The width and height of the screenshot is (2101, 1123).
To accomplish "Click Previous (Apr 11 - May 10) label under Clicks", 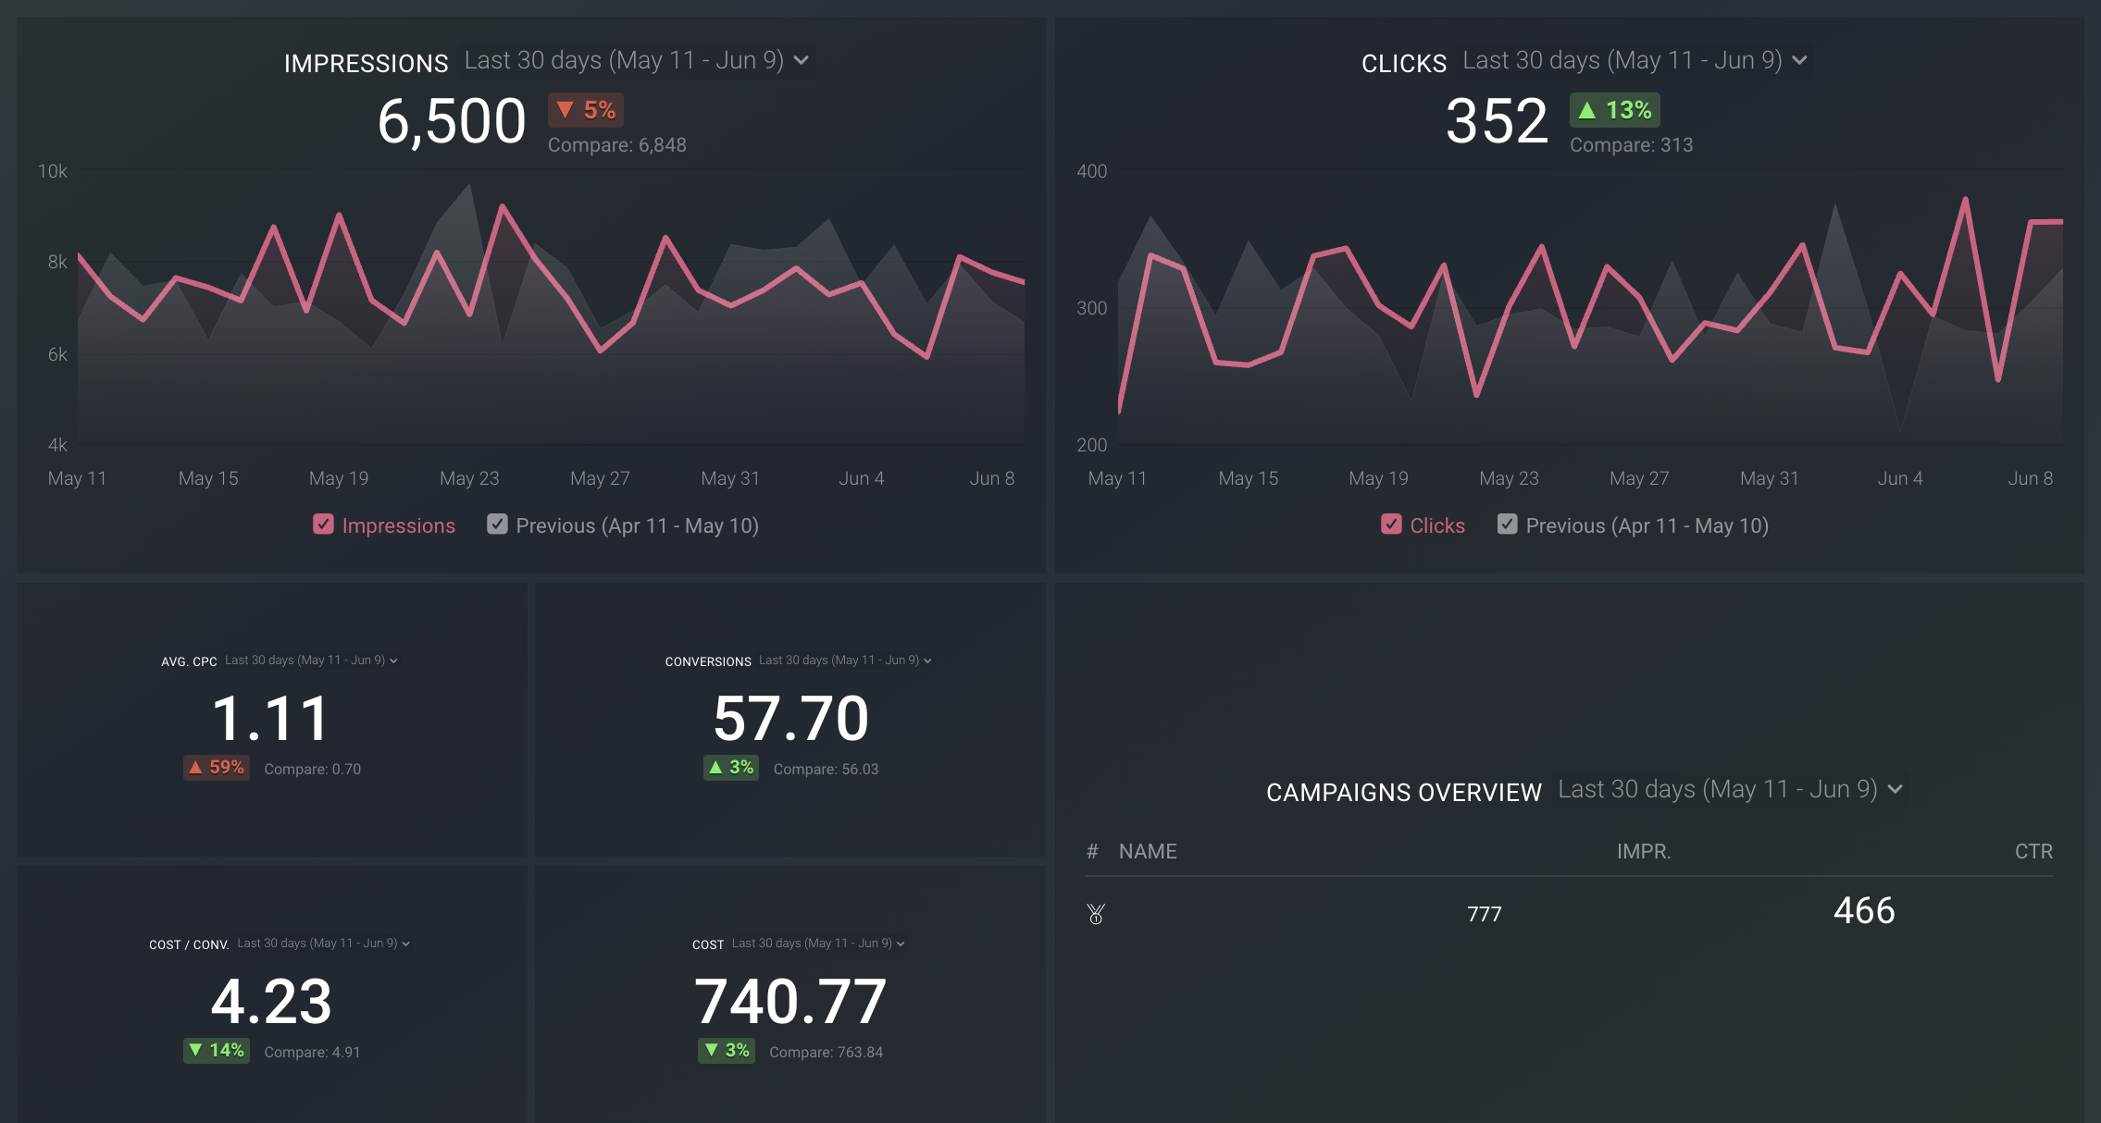I will click(x=1647, y=525).
